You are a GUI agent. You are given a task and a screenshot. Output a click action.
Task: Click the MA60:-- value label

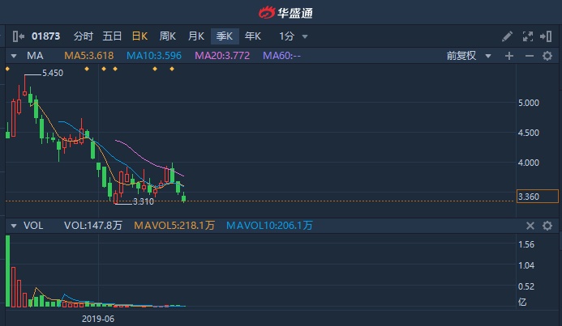281,56
